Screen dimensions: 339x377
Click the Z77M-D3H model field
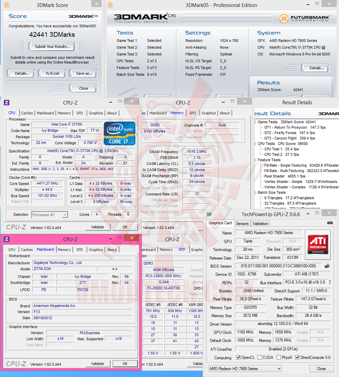pyautogui.click(x=65, y=269)
